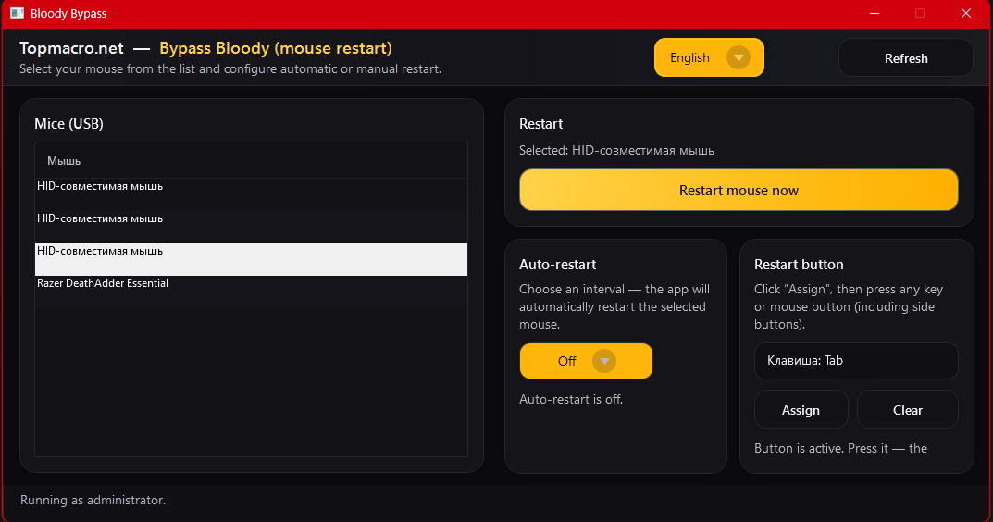Image resolution: width=993 pixels, height=522 pixels.
Task: Clear the assigned restart key
Action: click(907, 410)
